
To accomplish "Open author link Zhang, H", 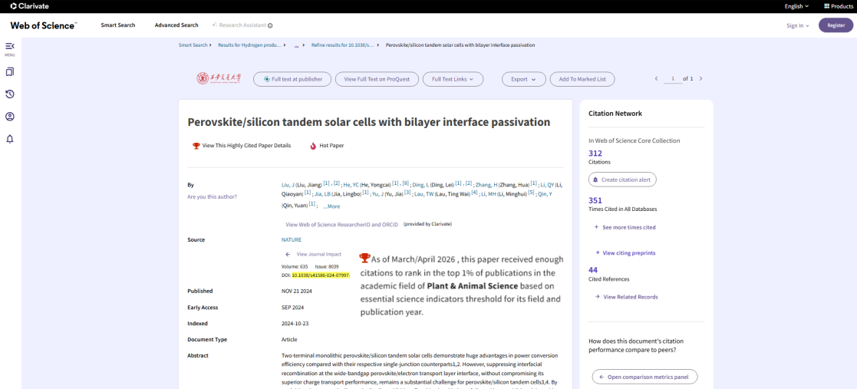I will click(486, 185).
